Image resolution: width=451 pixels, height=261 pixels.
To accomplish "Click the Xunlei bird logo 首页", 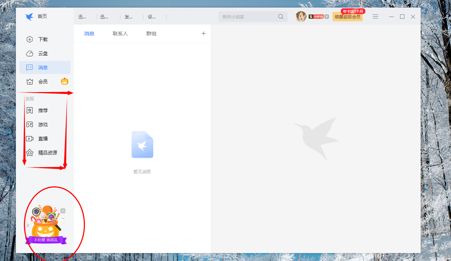I will [x=29, y=17].
